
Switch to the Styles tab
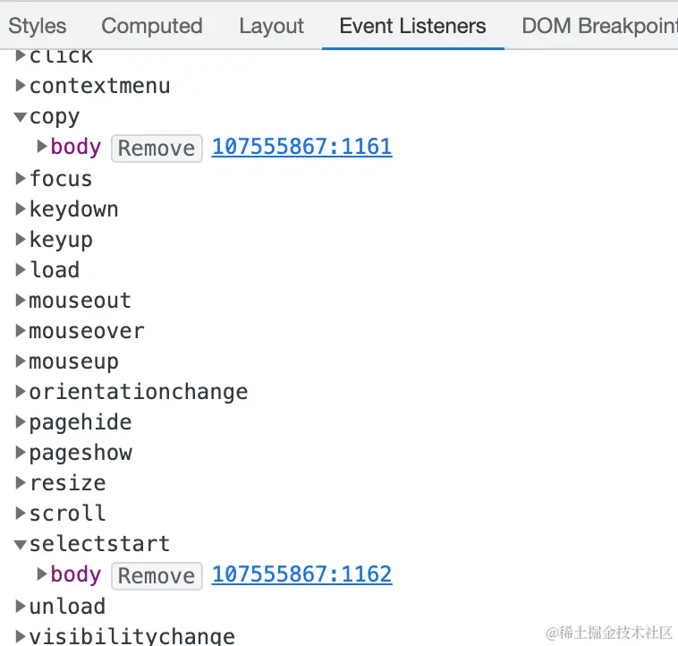click(38, 26)
